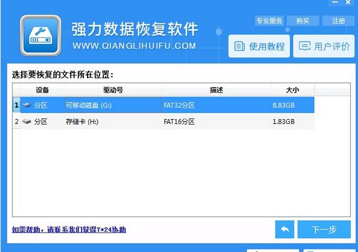Viewport: 358px width, 252px height.
Task: Select the 存储卡 (H:) row
Action: point(164,121)
